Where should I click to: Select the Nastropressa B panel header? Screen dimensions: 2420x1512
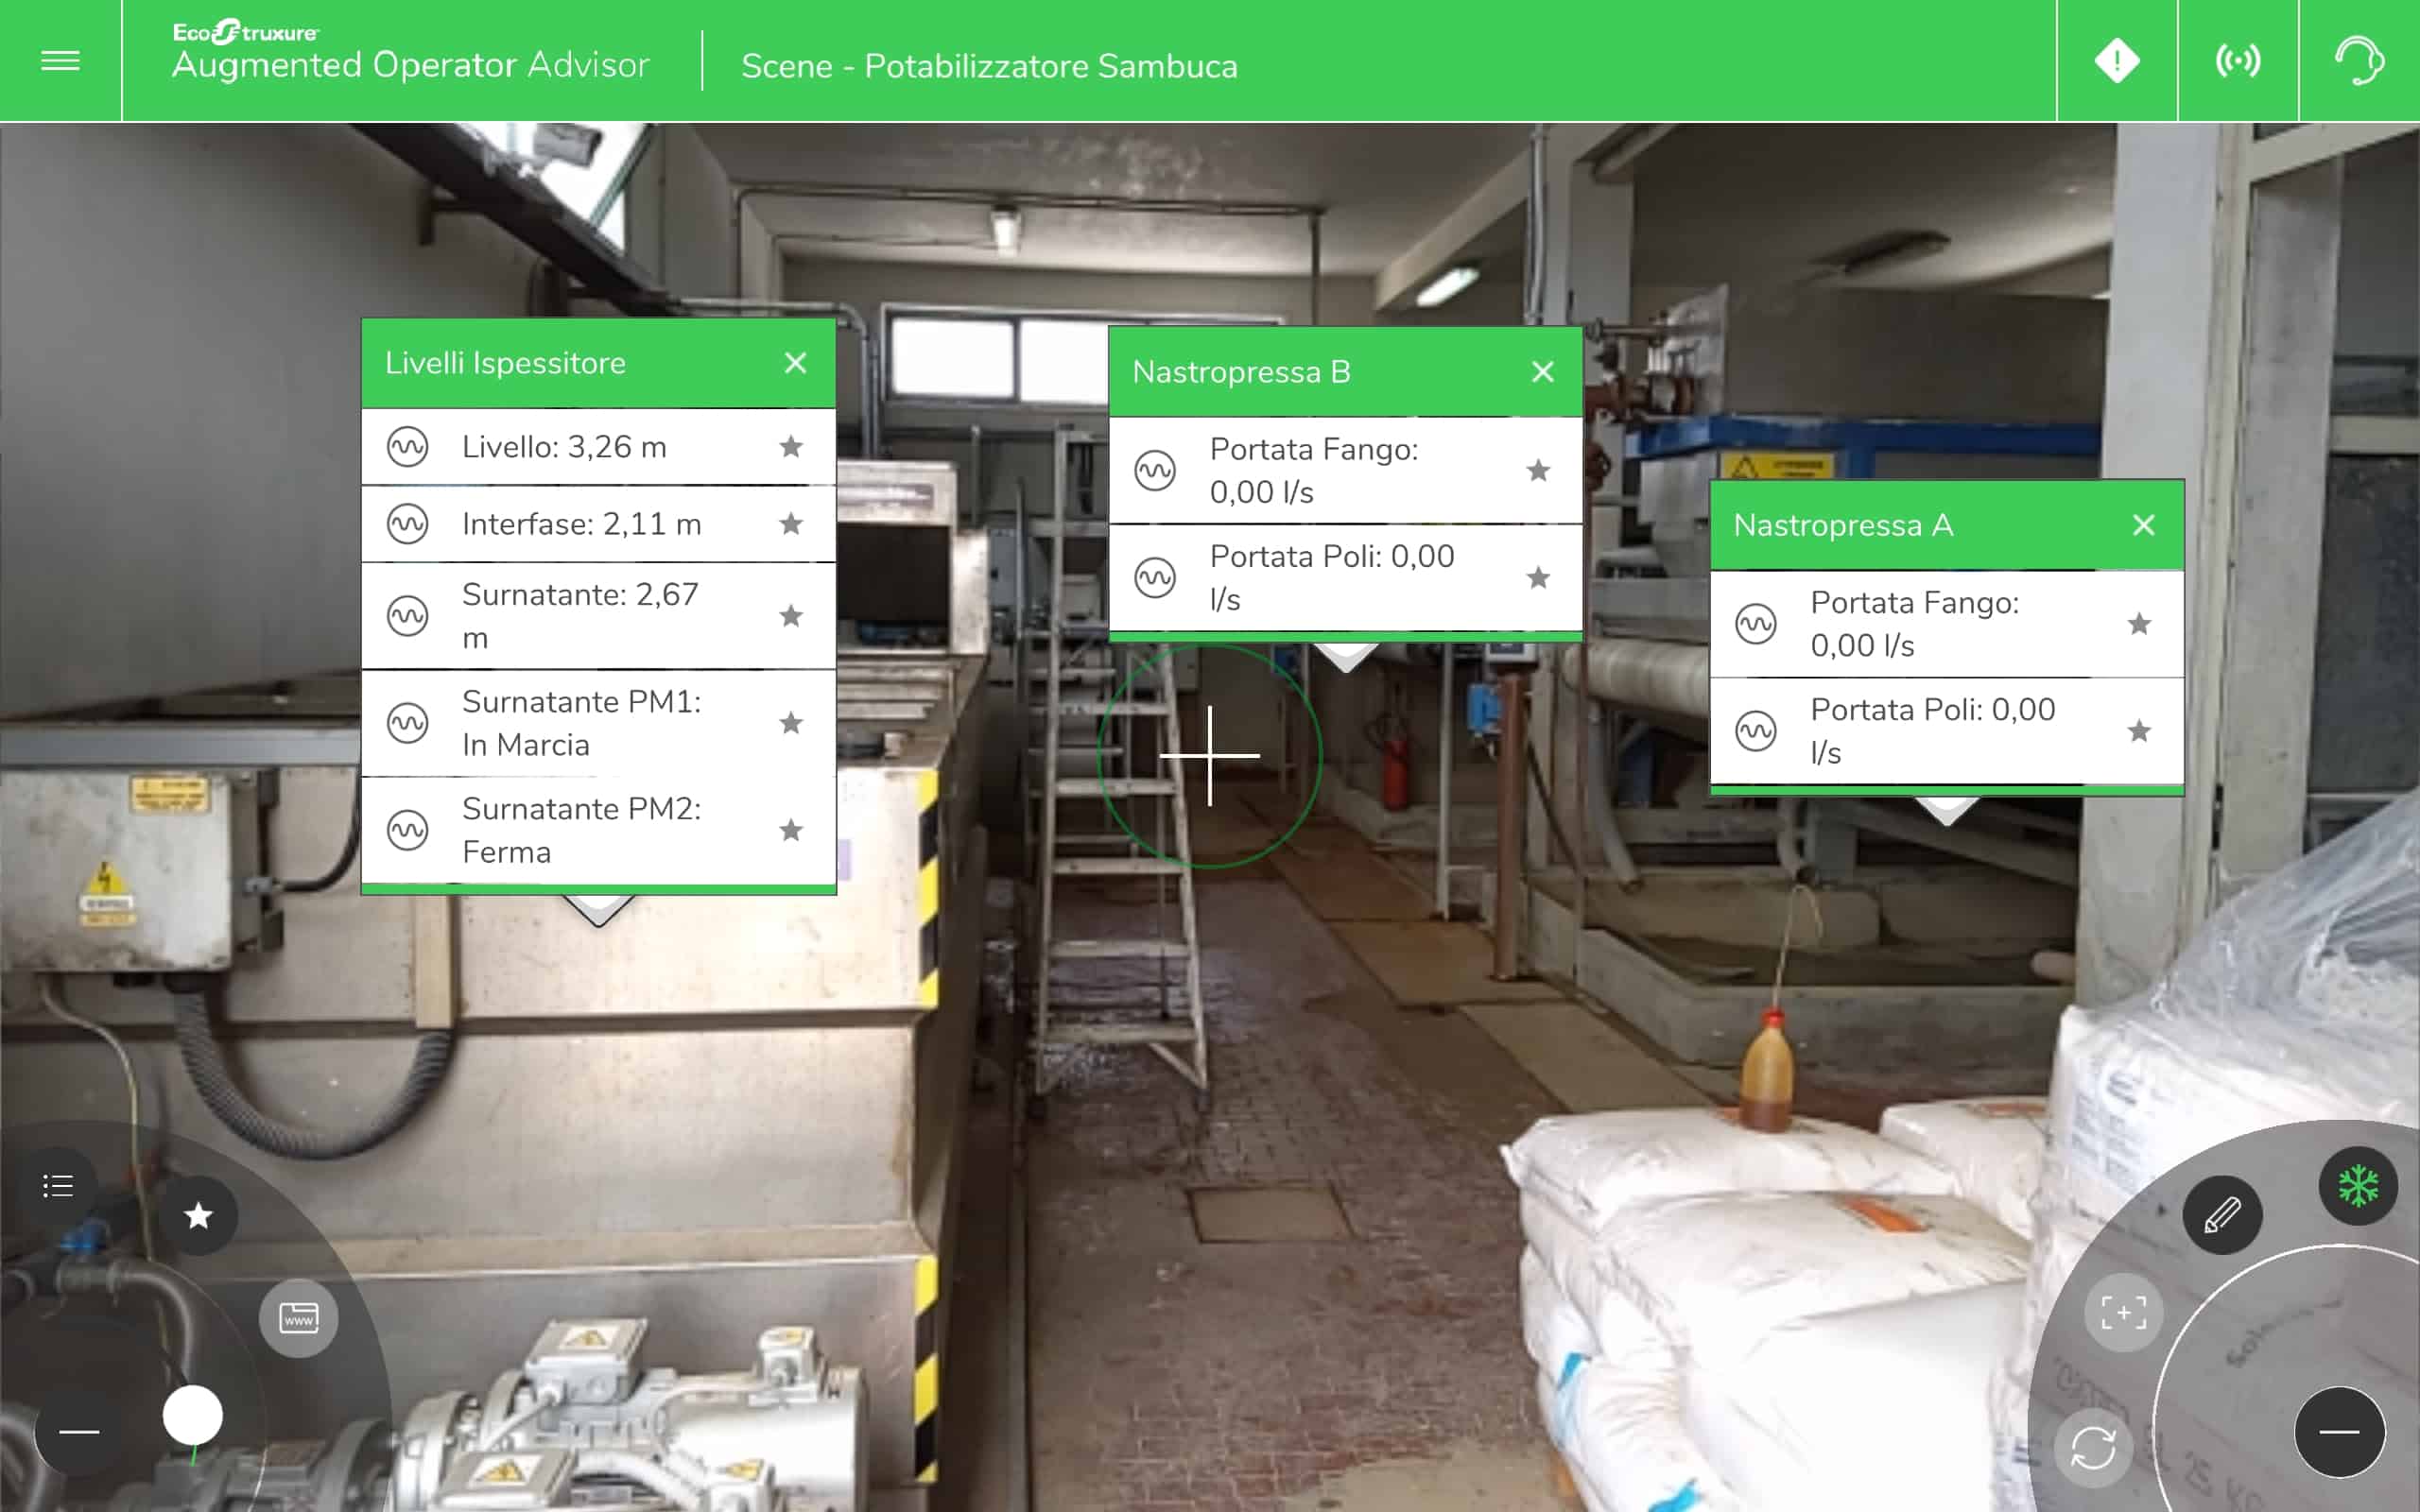[1345, 372]
